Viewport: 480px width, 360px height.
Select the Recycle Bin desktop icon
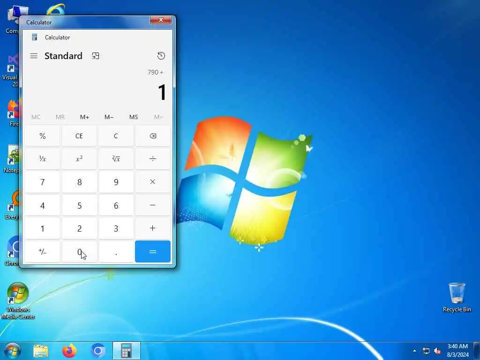click(x=457, y=297)
